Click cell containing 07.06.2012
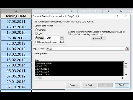The image size is (133, 100). click(x=16, y=76)
